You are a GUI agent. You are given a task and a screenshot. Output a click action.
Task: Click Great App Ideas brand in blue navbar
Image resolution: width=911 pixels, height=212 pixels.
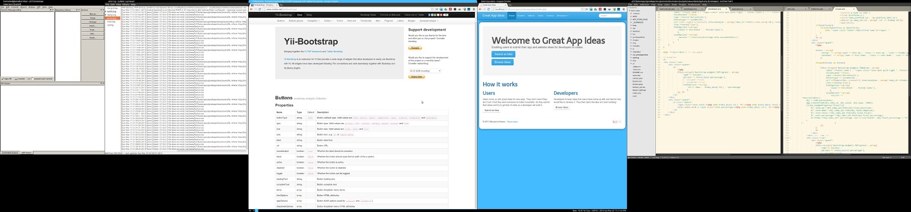[x=494, y=15]
